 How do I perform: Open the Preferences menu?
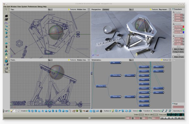click(x=32, y=6)
